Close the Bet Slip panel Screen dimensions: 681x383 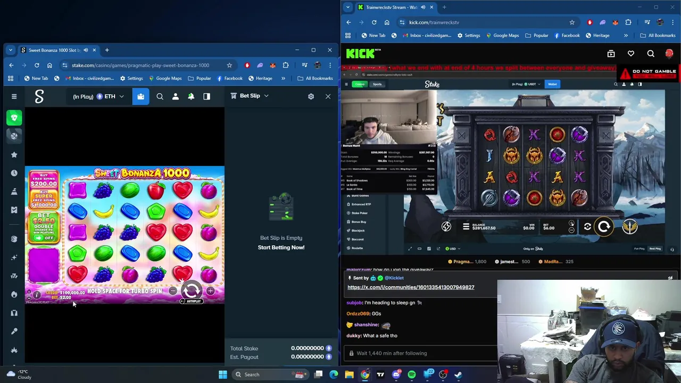tap(328, 96)
